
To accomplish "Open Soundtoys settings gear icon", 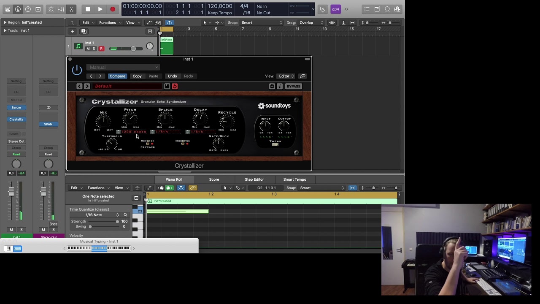I will click(272, 86).
